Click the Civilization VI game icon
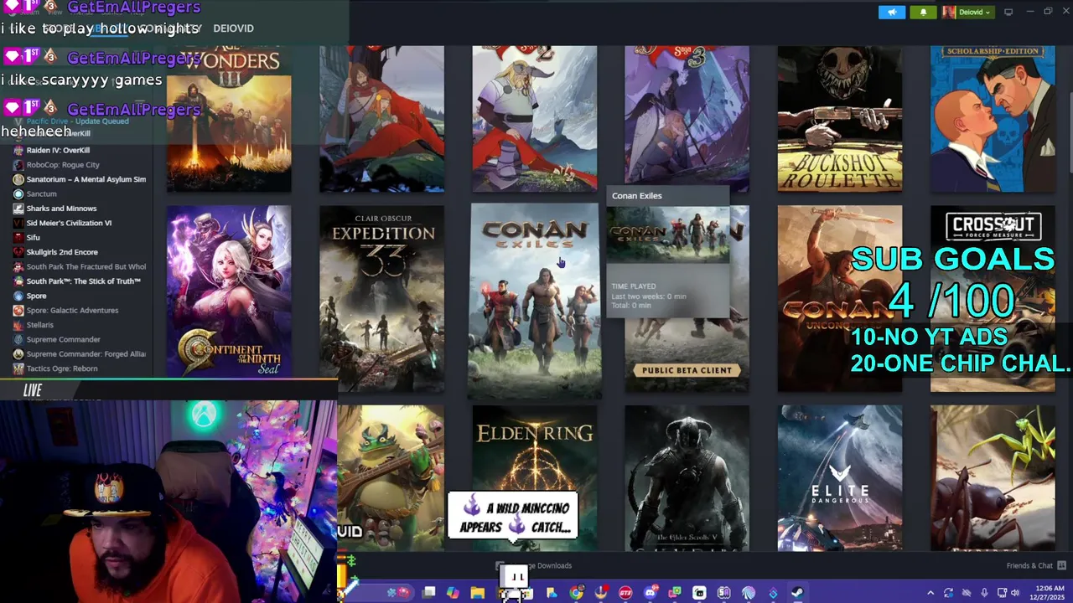1073x603 pixels. pos(18,223)
